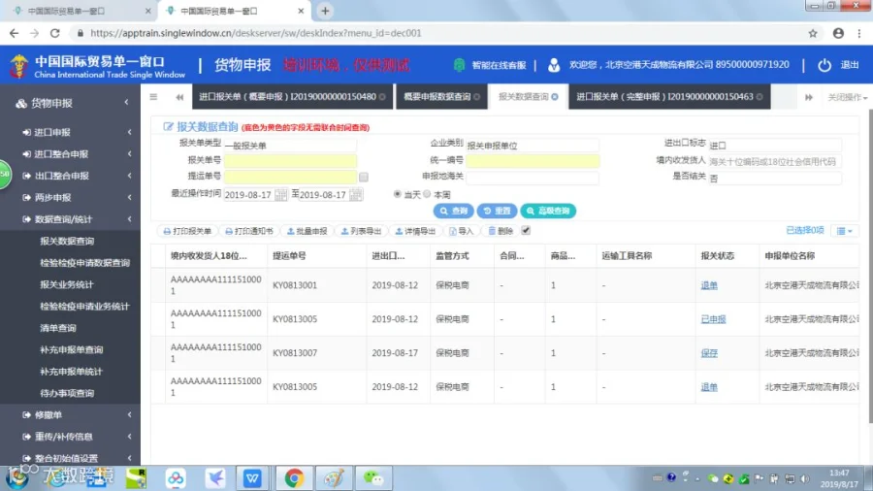This screenshot has width=873, height=491.
Task: Toggle the checkbox beside 提运单号 field
Action: coord(364,177)
